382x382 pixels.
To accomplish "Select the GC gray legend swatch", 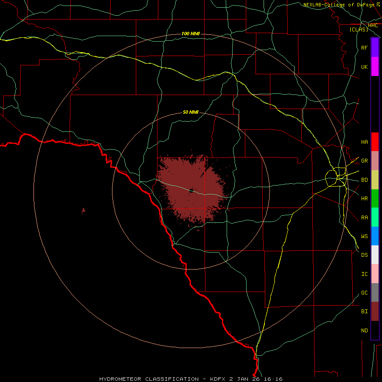I will 375,292.
